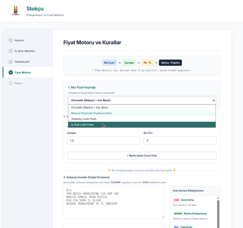Open the Baz Fiyat Kaynağı dropdown

142,100
